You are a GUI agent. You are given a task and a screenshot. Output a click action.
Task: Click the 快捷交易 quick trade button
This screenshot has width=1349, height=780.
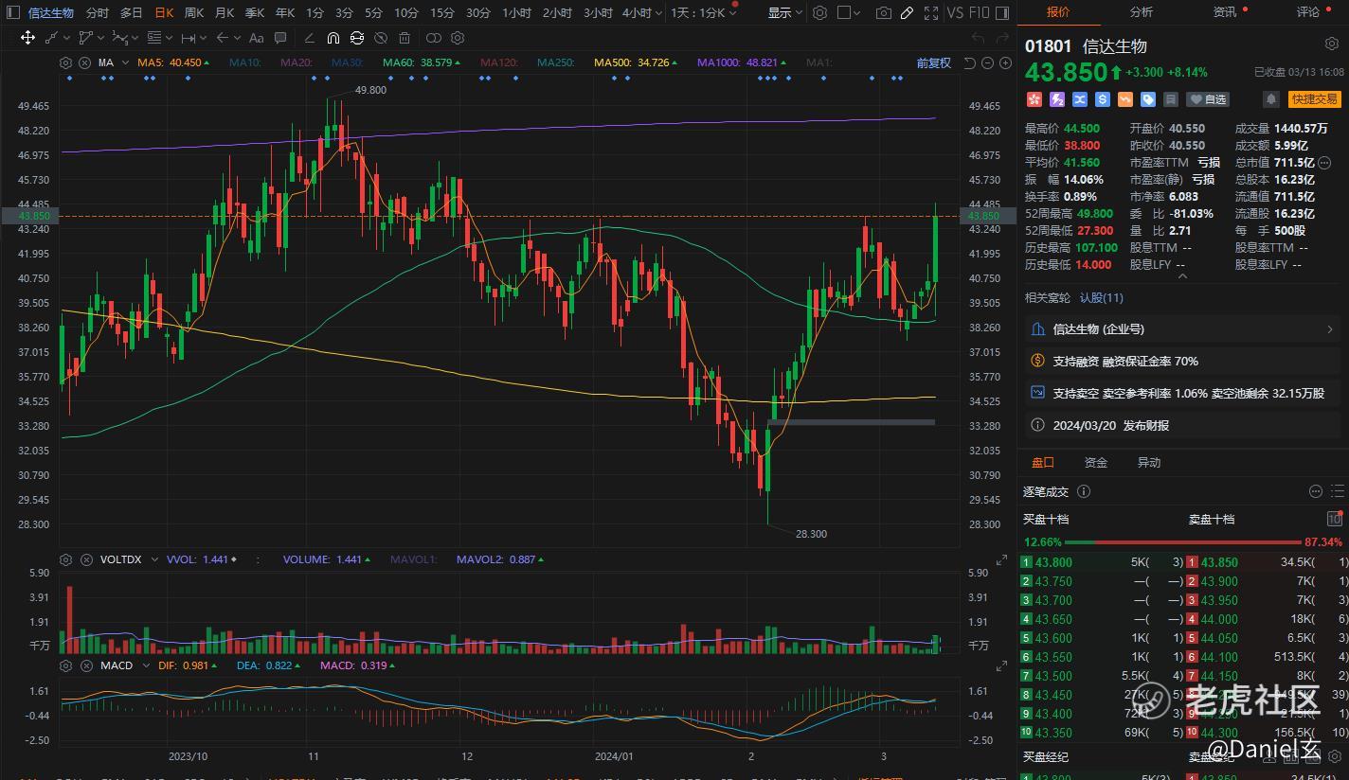[1315, 99]
